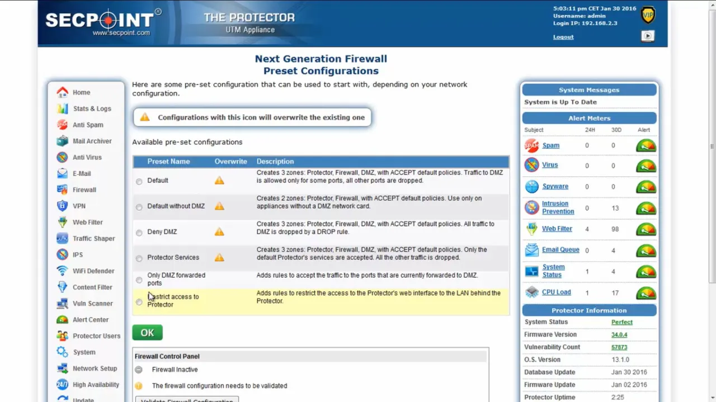Click the Virus alert link
This screenshot has width=716, height=402.
coord(550,165)
